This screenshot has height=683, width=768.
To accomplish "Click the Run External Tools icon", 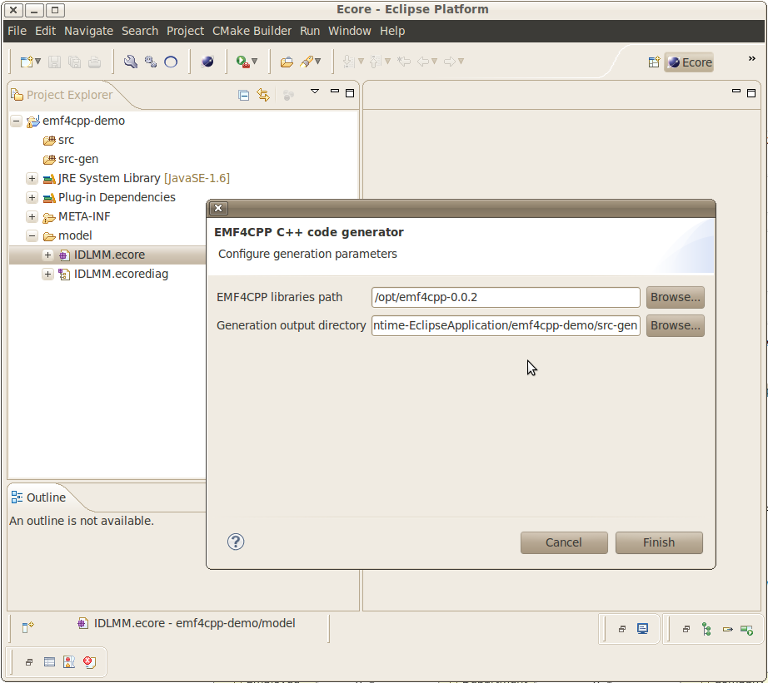I will click(x=242, y=62).
